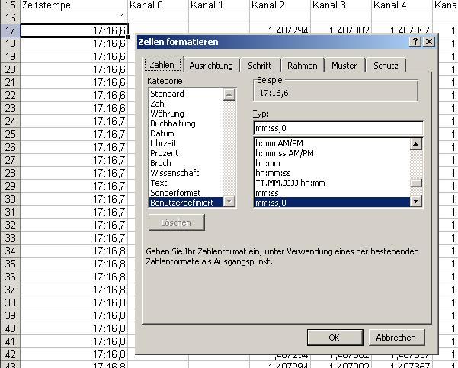Image resolution: width=458 pixels, height=368 pixels.
Task: Select row header 17
Action: [x=10, y=30]
